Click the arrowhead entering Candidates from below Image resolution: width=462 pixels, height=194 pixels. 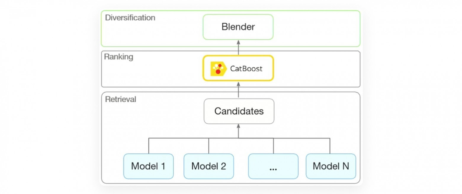(238, 127)
